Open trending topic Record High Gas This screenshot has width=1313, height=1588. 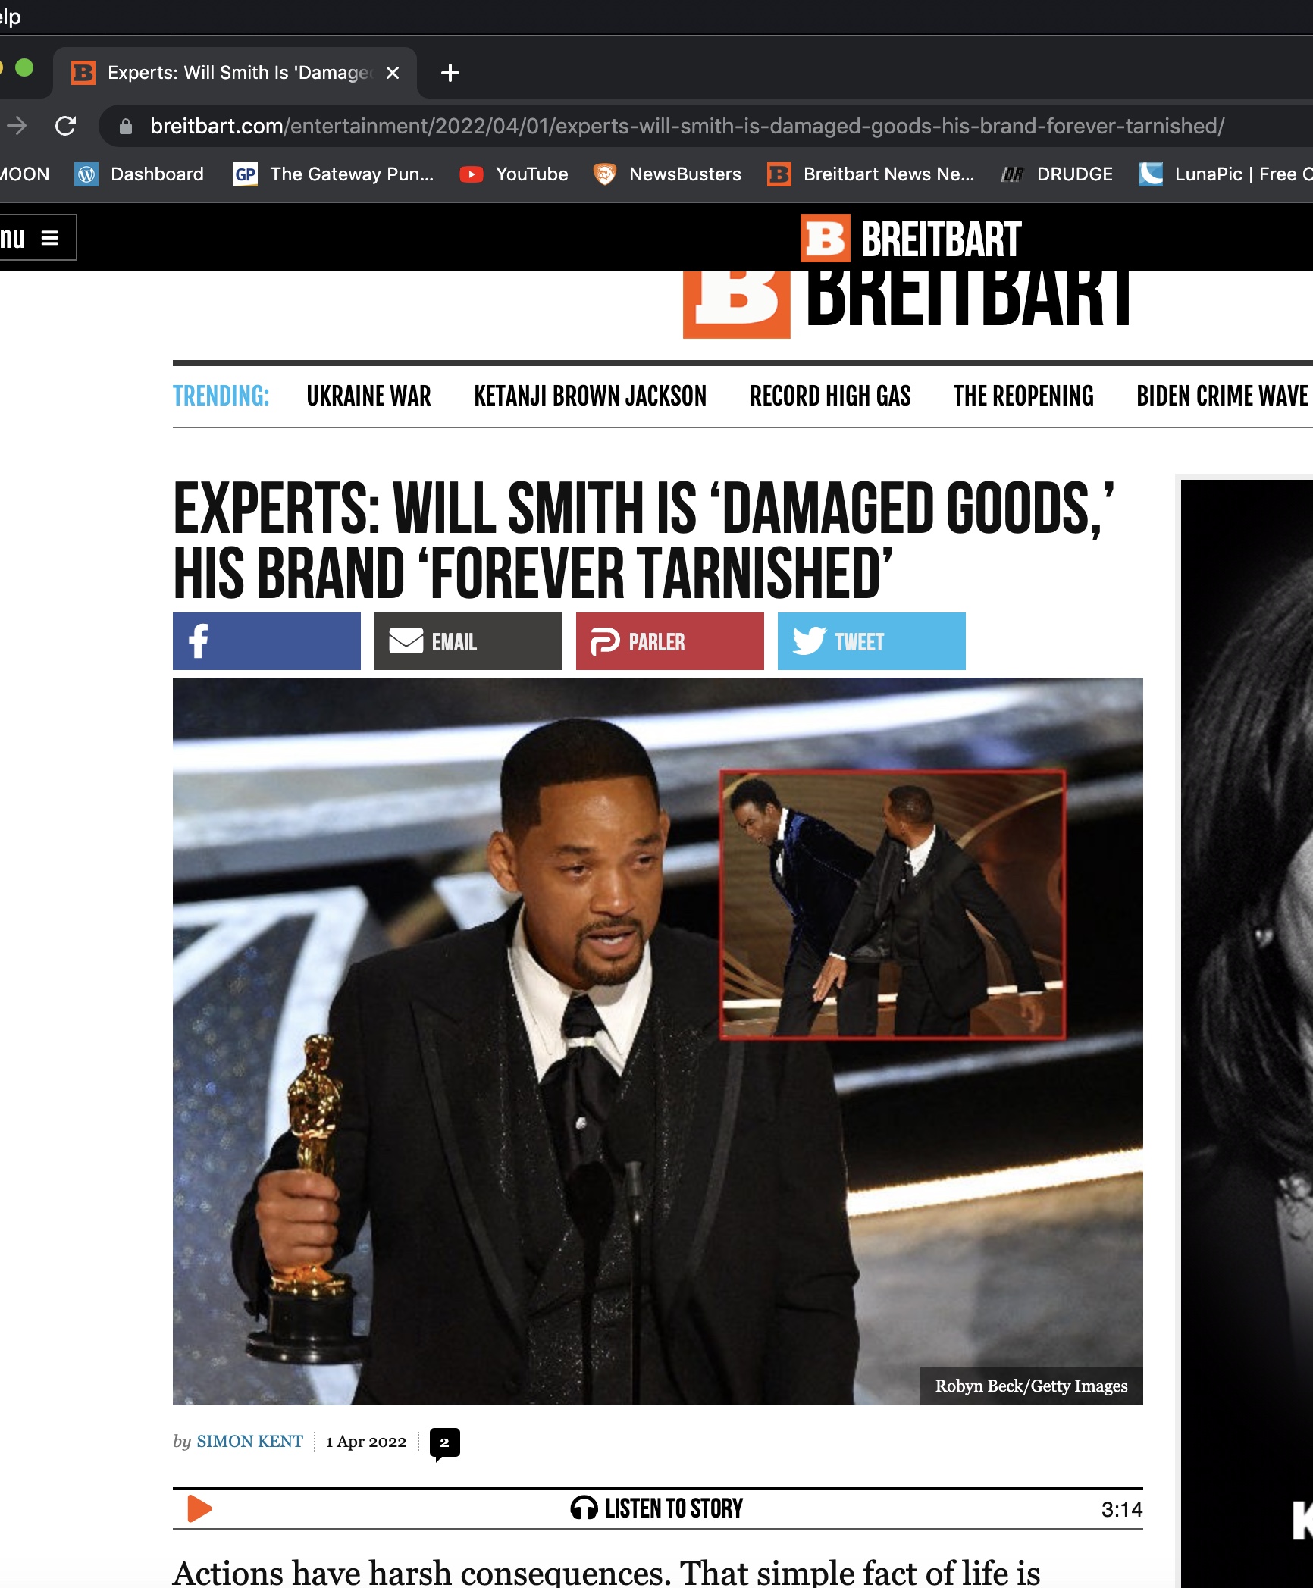830,396
